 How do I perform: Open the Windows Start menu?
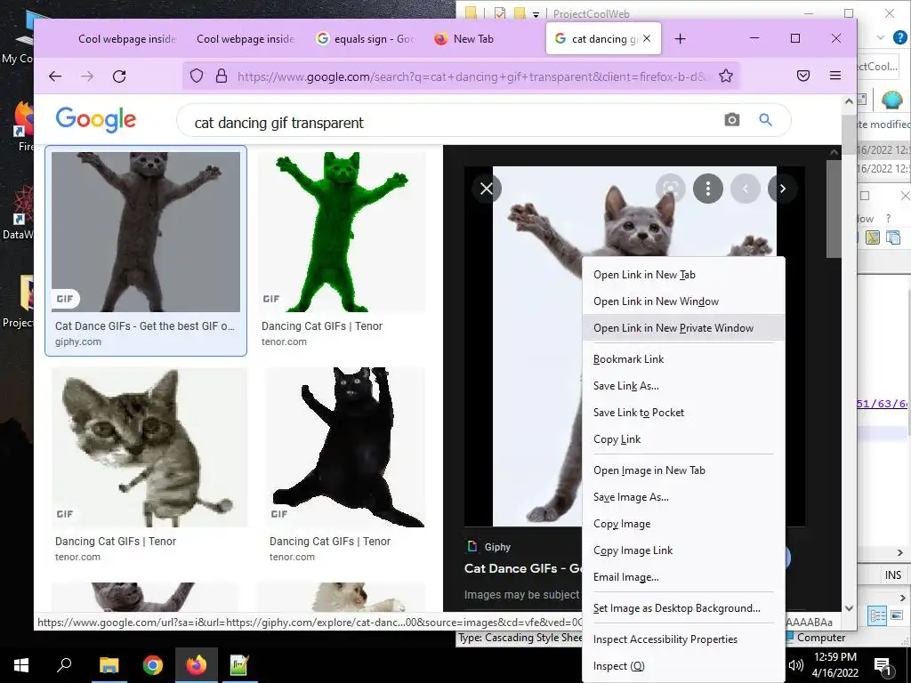pyautogui.click(x=21, y=665)
